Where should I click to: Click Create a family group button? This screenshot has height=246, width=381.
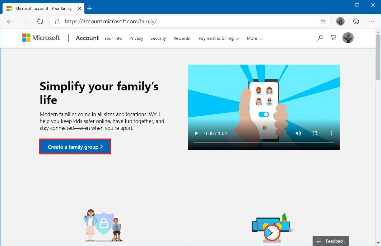click(75, 147)
